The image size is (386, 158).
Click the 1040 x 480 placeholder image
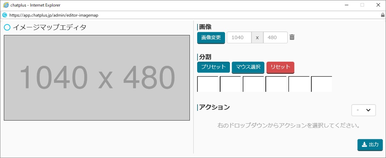point(97,78)
